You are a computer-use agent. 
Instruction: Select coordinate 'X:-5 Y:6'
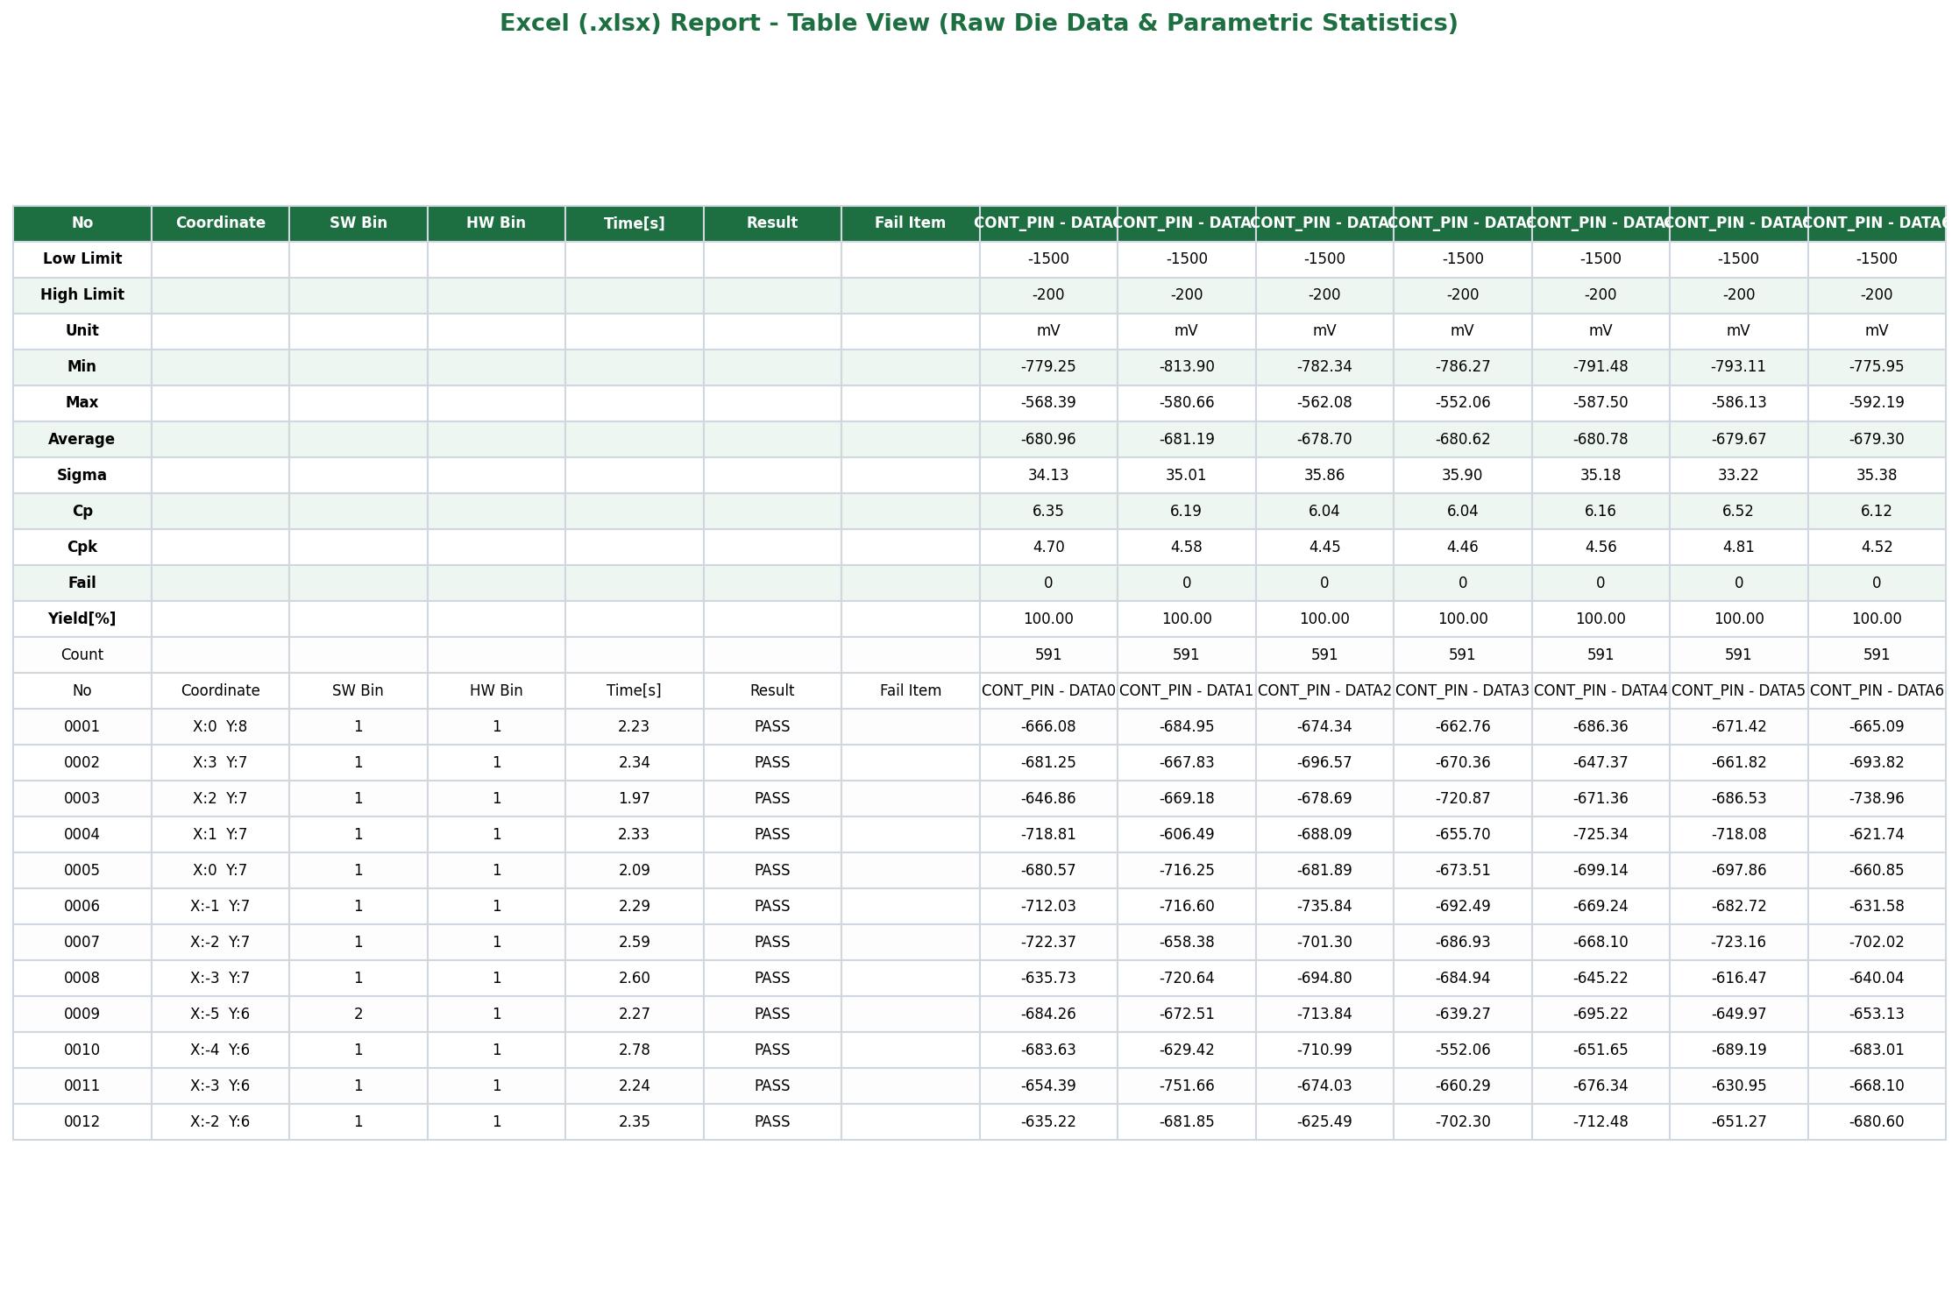point(220,1014)
